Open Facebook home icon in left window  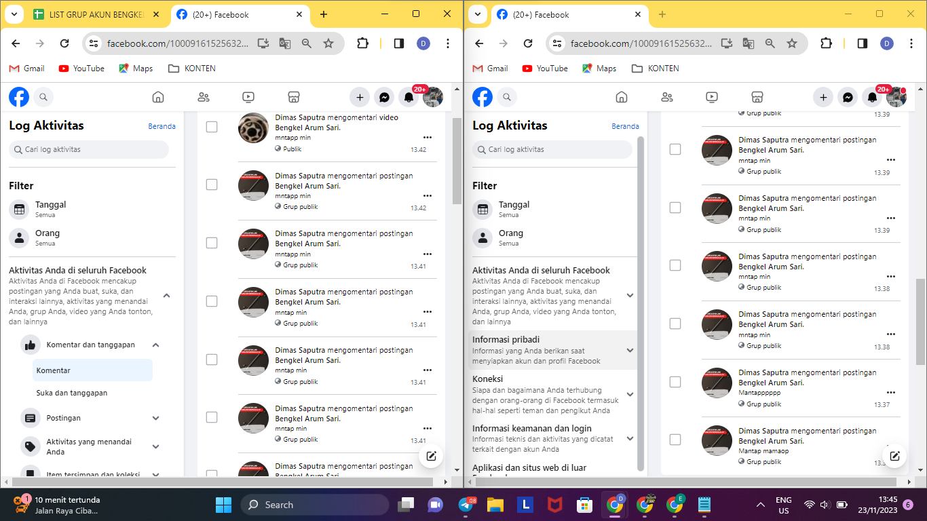[x=158, y=97]
